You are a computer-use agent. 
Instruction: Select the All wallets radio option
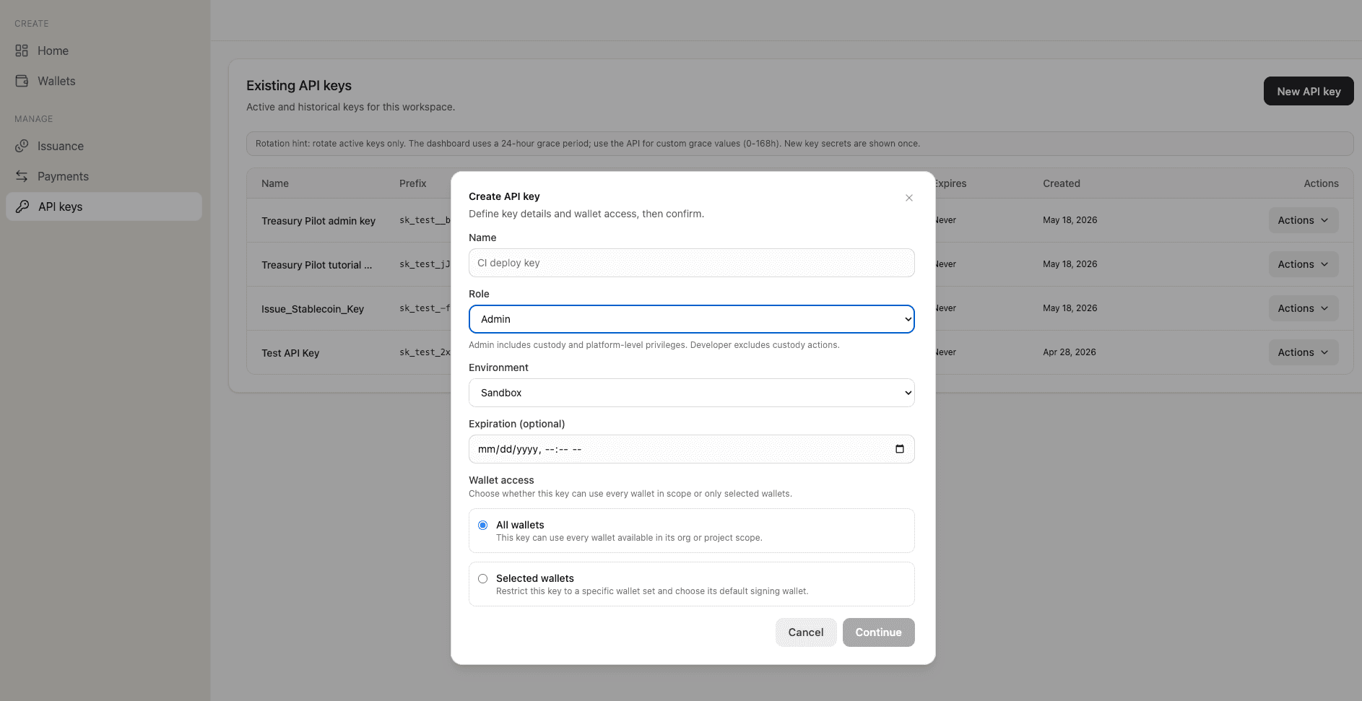pos(483,525)
